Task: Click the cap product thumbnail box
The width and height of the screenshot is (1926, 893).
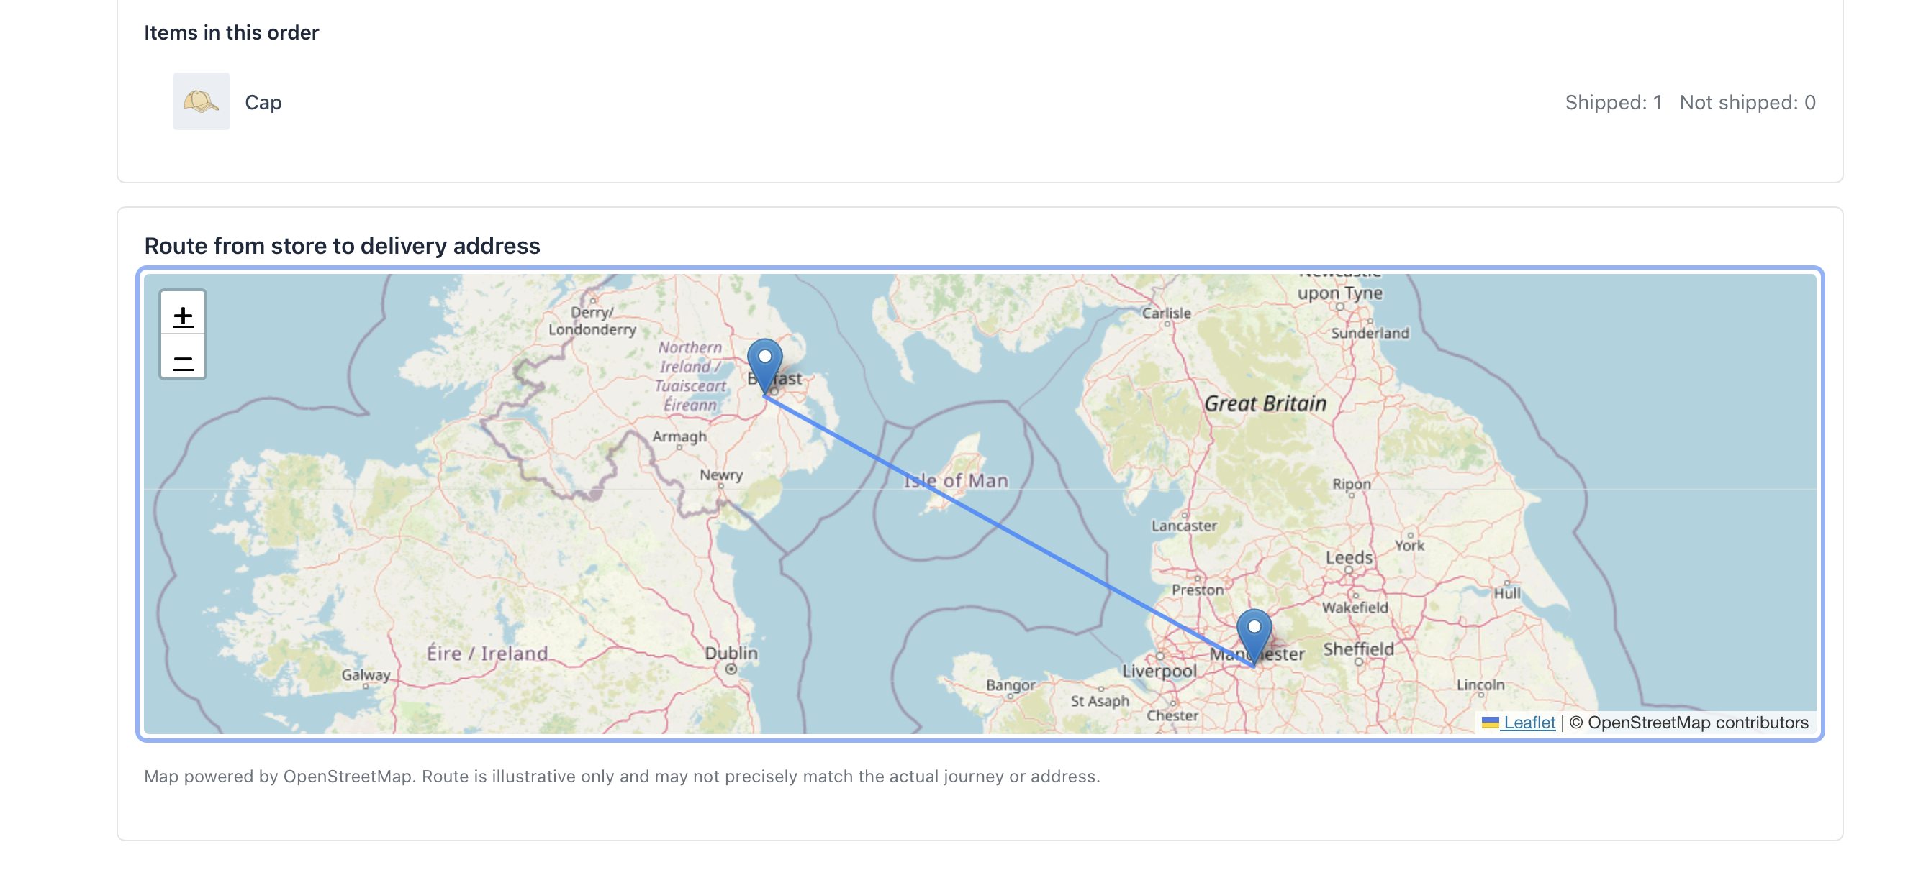Action: pyautogui.click(x=201, y=101)
